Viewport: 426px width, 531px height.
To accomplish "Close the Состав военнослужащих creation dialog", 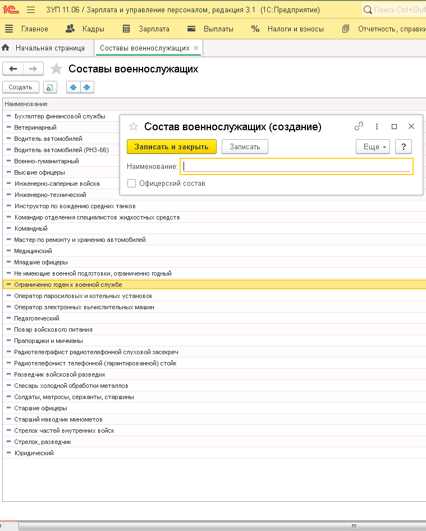I will pos(411,126).
